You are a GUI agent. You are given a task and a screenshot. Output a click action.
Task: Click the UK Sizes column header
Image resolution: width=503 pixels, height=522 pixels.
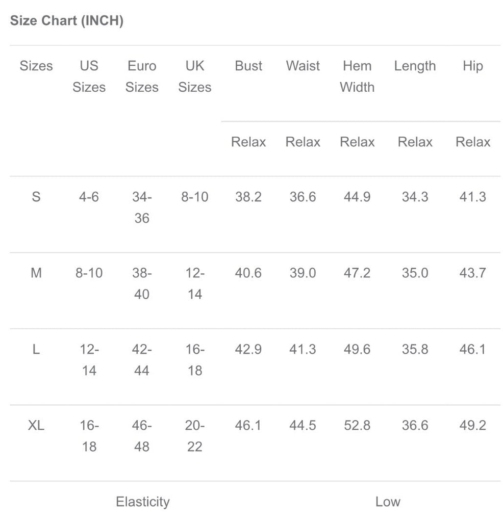[x=194, y=76]
